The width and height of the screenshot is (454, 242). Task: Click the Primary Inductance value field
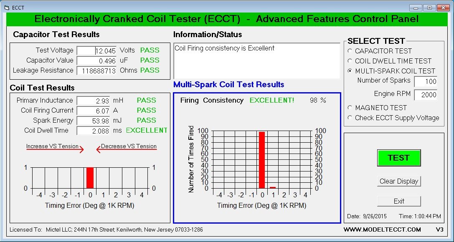[x=94, y=101]
